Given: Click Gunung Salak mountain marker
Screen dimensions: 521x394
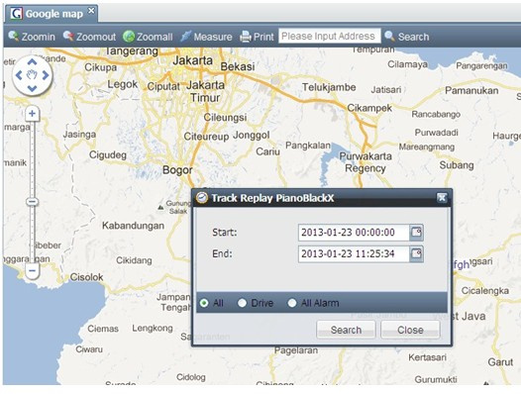Looking at the screenshot, I should [160, 208].
